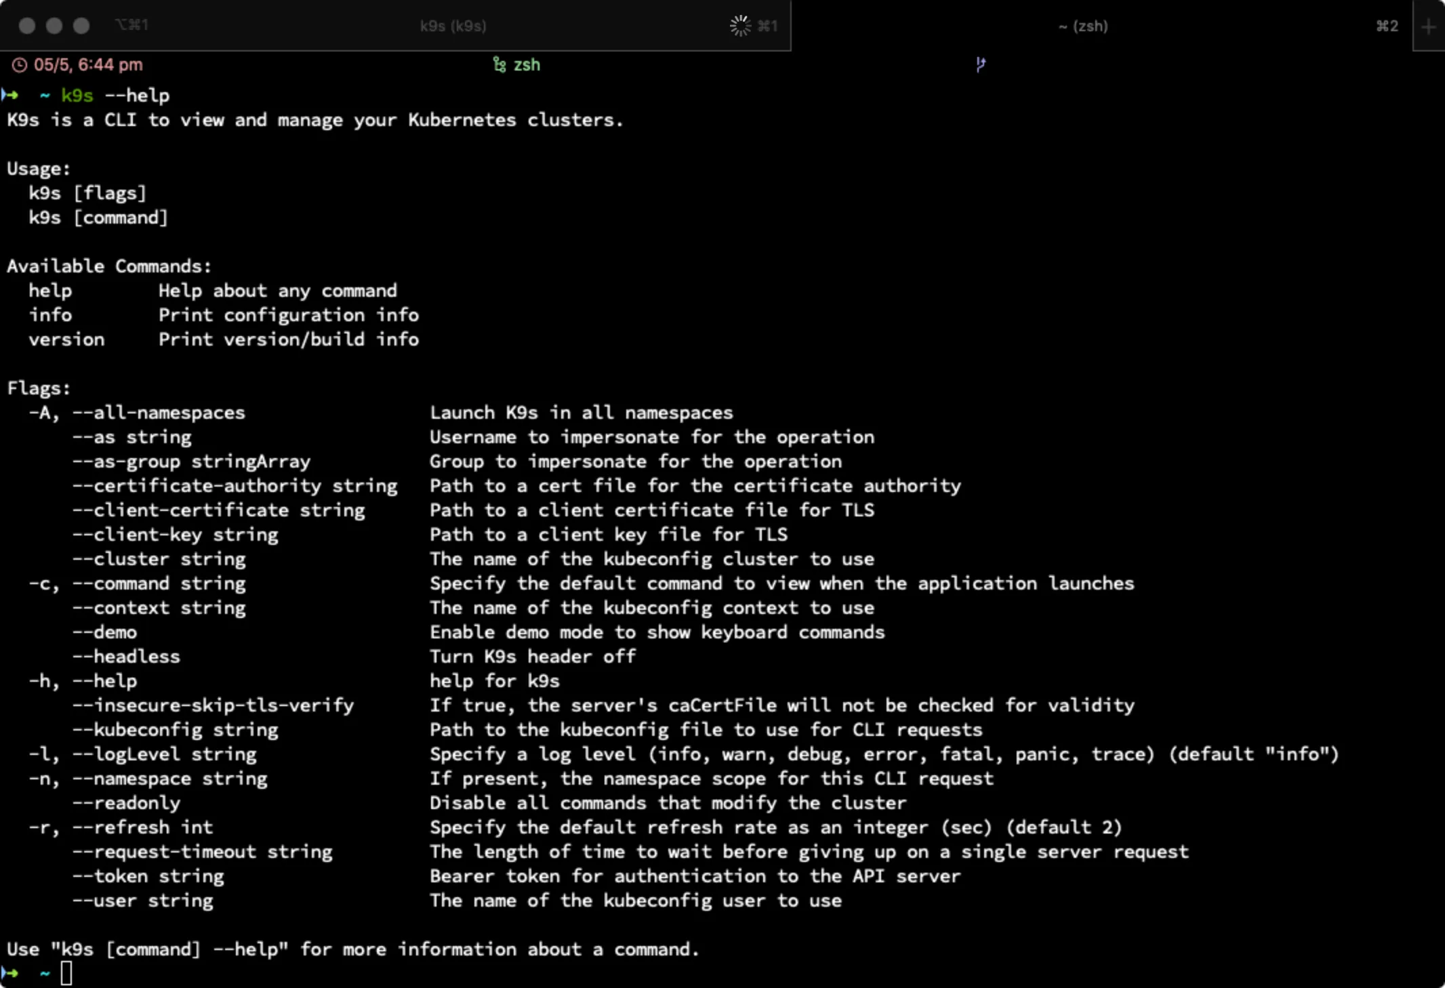
Task: Click the '(default "info")' text
Action: pos(1254,754)
